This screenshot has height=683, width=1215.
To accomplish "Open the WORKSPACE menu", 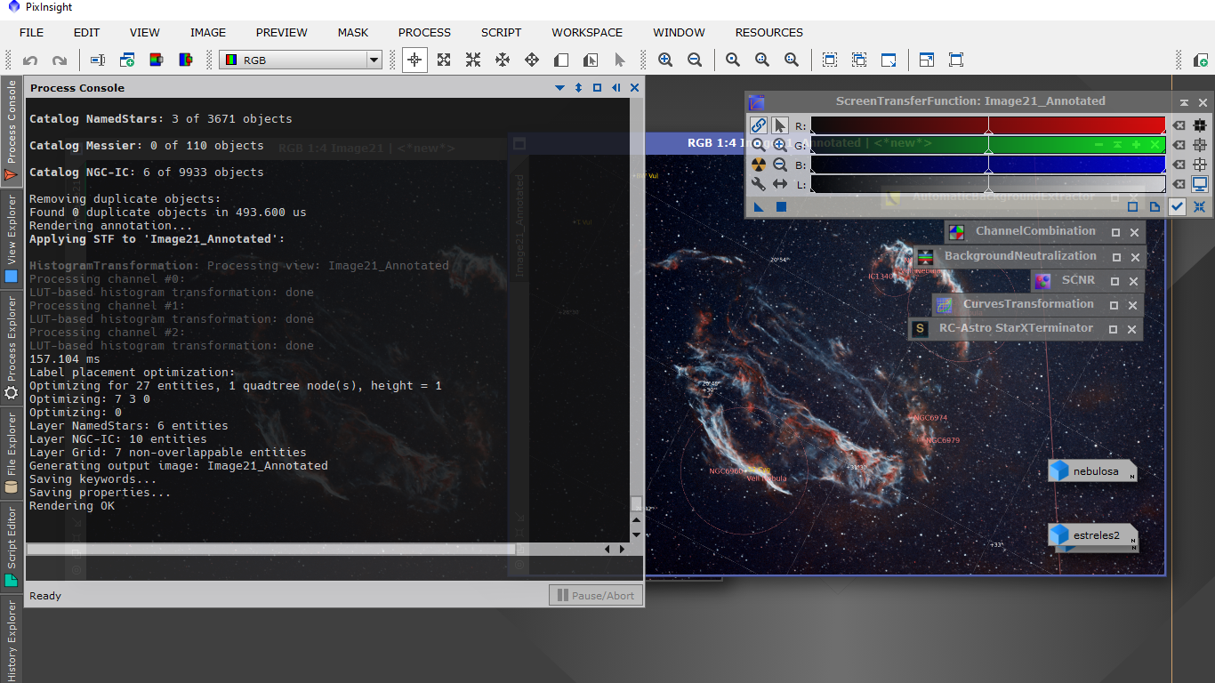I will pyautogui.click(x=587, y=32).
